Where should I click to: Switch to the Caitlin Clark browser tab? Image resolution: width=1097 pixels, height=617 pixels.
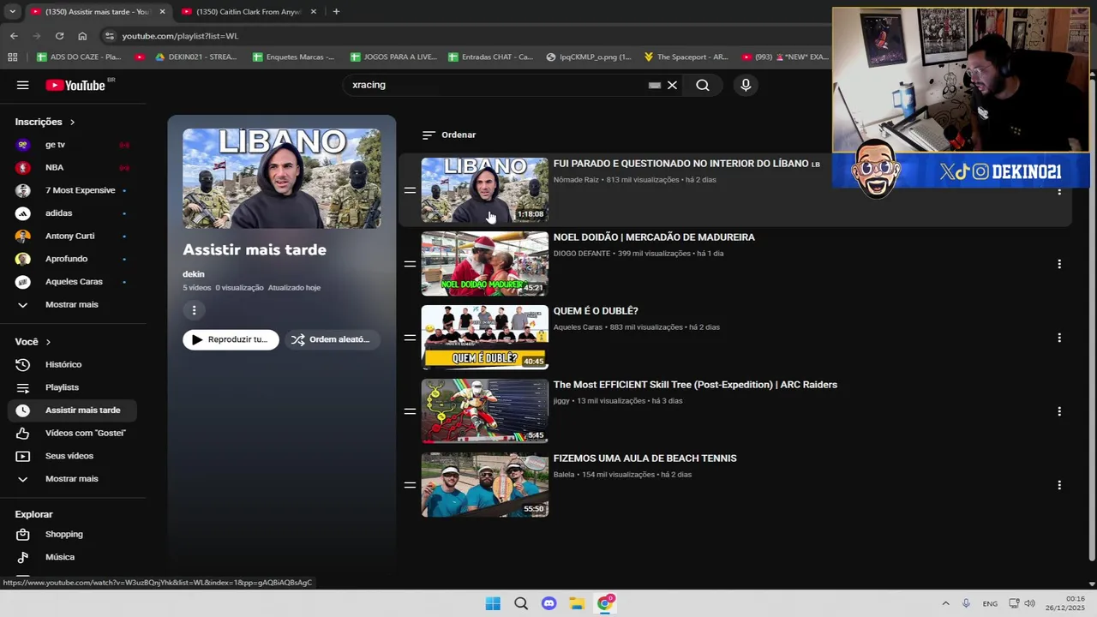(249, 12)
